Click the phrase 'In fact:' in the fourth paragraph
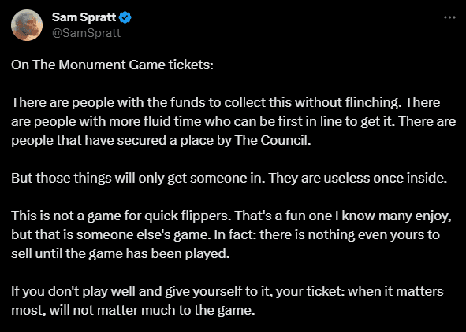 (236, 234)
